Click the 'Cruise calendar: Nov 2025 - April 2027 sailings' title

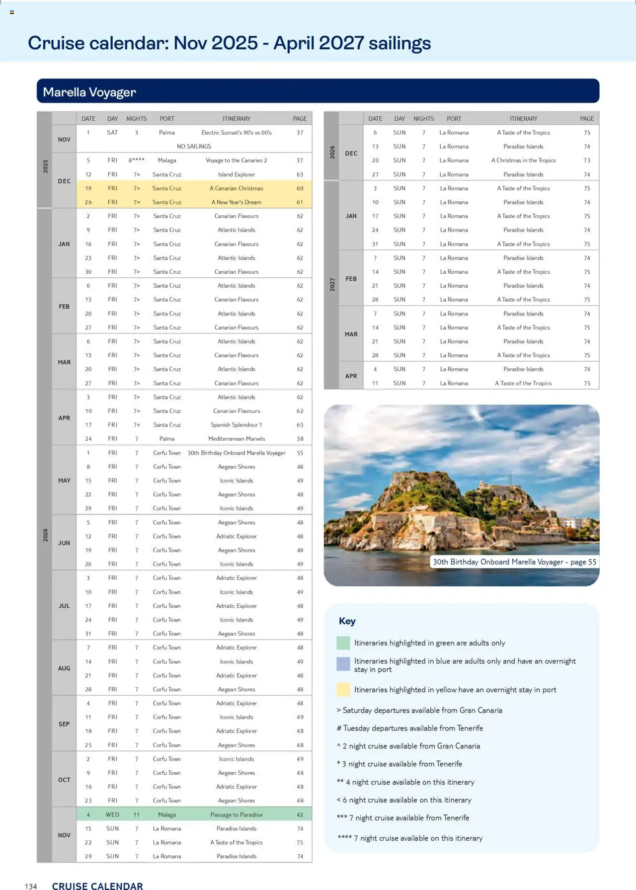[x=229, y=43]
